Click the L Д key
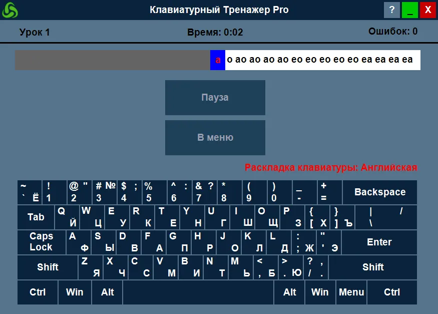The width and height of the screenshot is (438, 314). 279,242
